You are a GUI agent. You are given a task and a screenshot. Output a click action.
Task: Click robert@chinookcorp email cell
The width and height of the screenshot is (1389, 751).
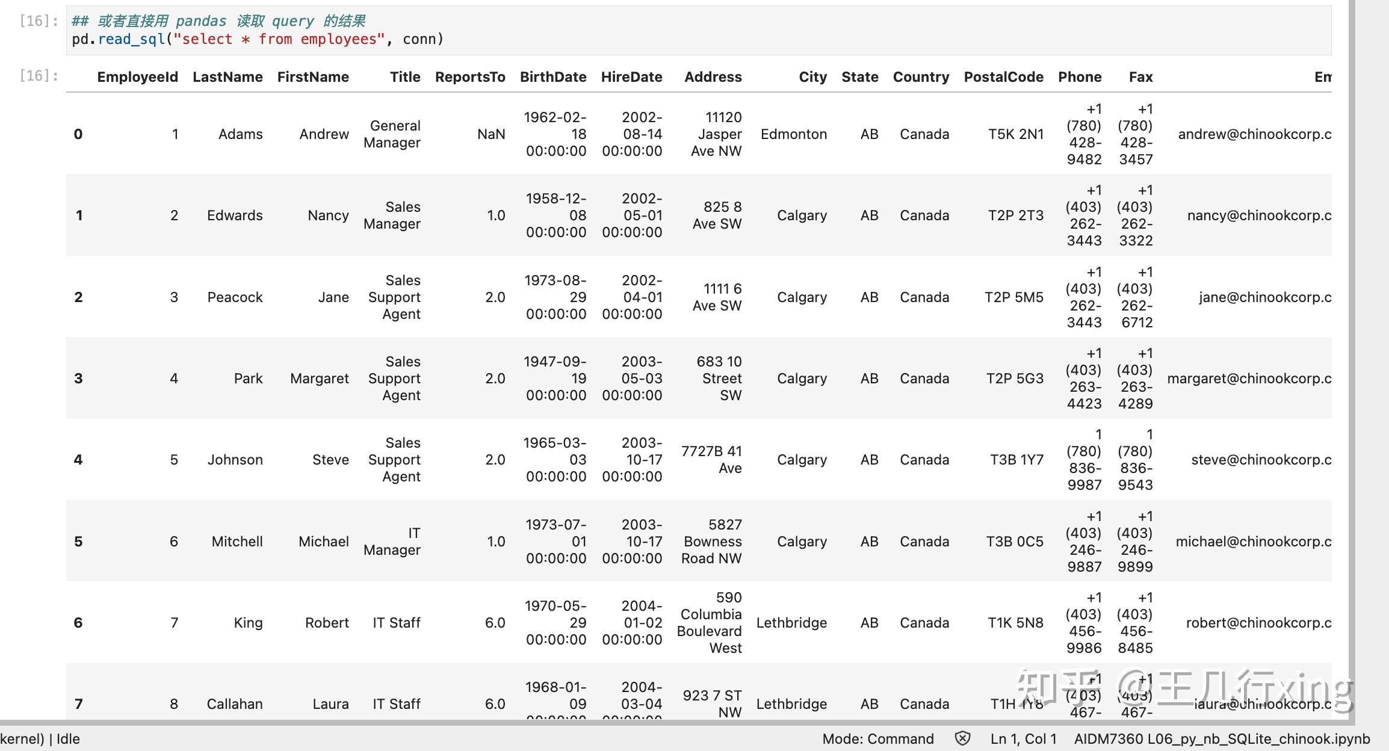click(x=1258, y=623)
